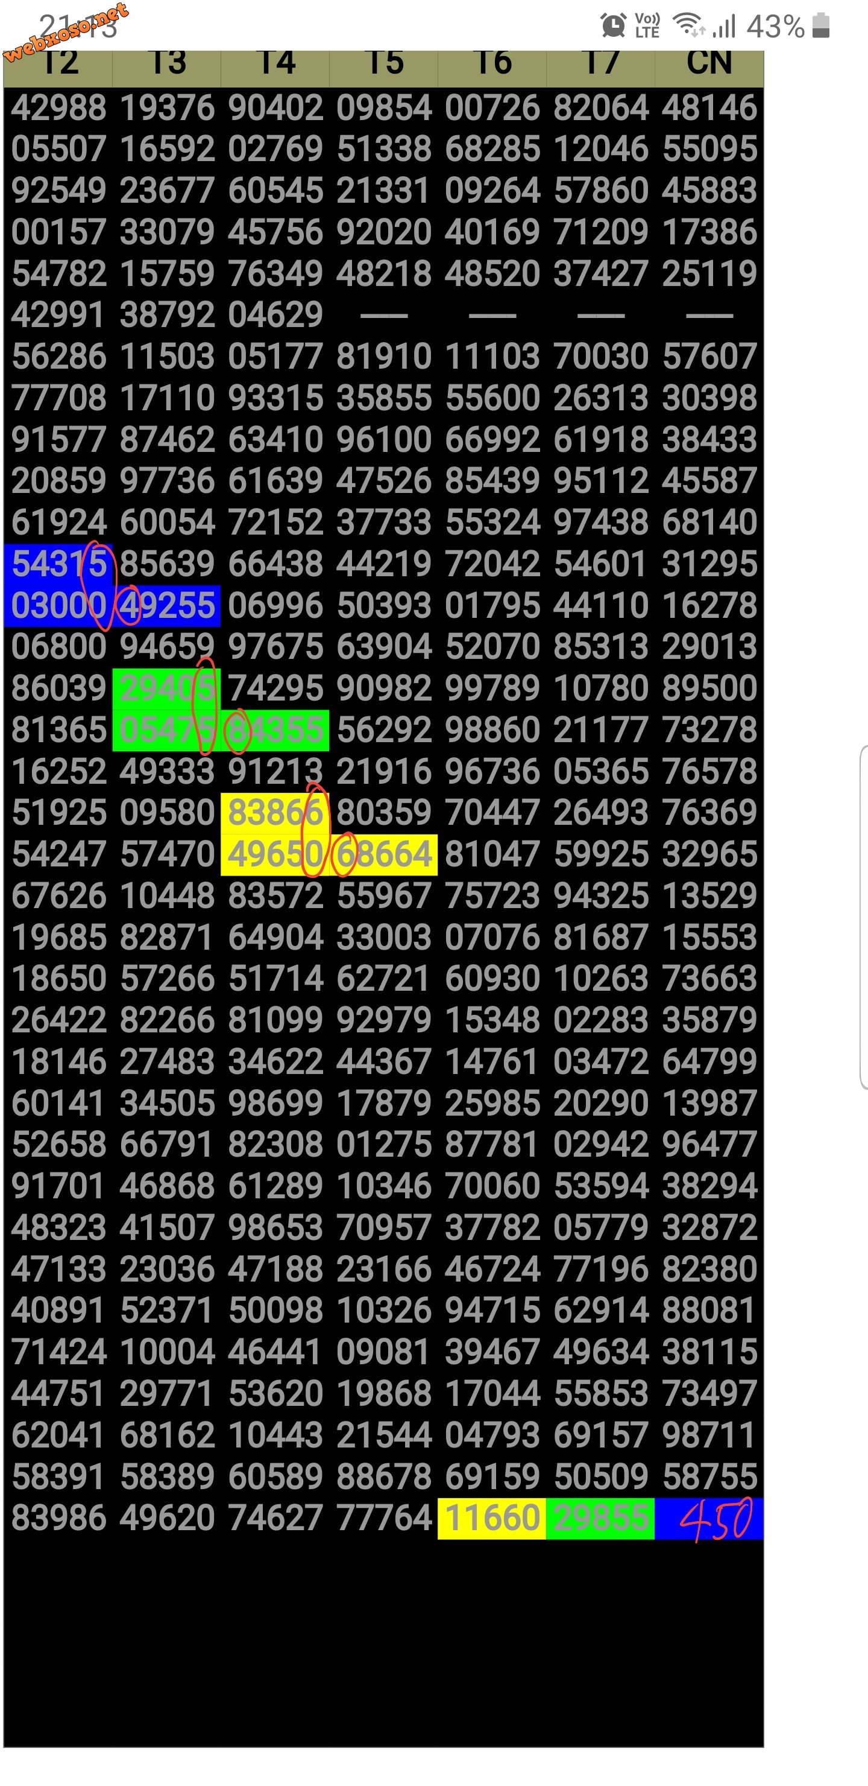Click the yellow highlighted cell 83866

(x=275, y=813)
